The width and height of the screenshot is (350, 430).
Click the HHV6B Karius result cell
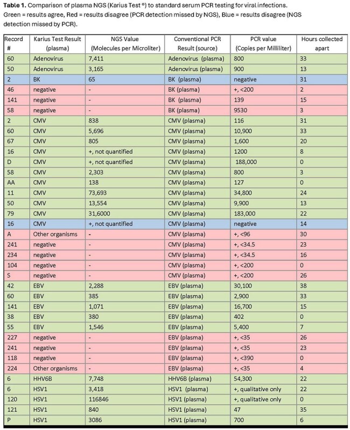tap(58, 379)
